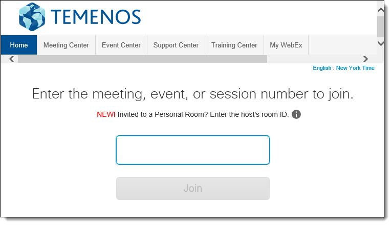Open the Home tab
Viewport: 392px width, 225px height.
tap(19, 45)
